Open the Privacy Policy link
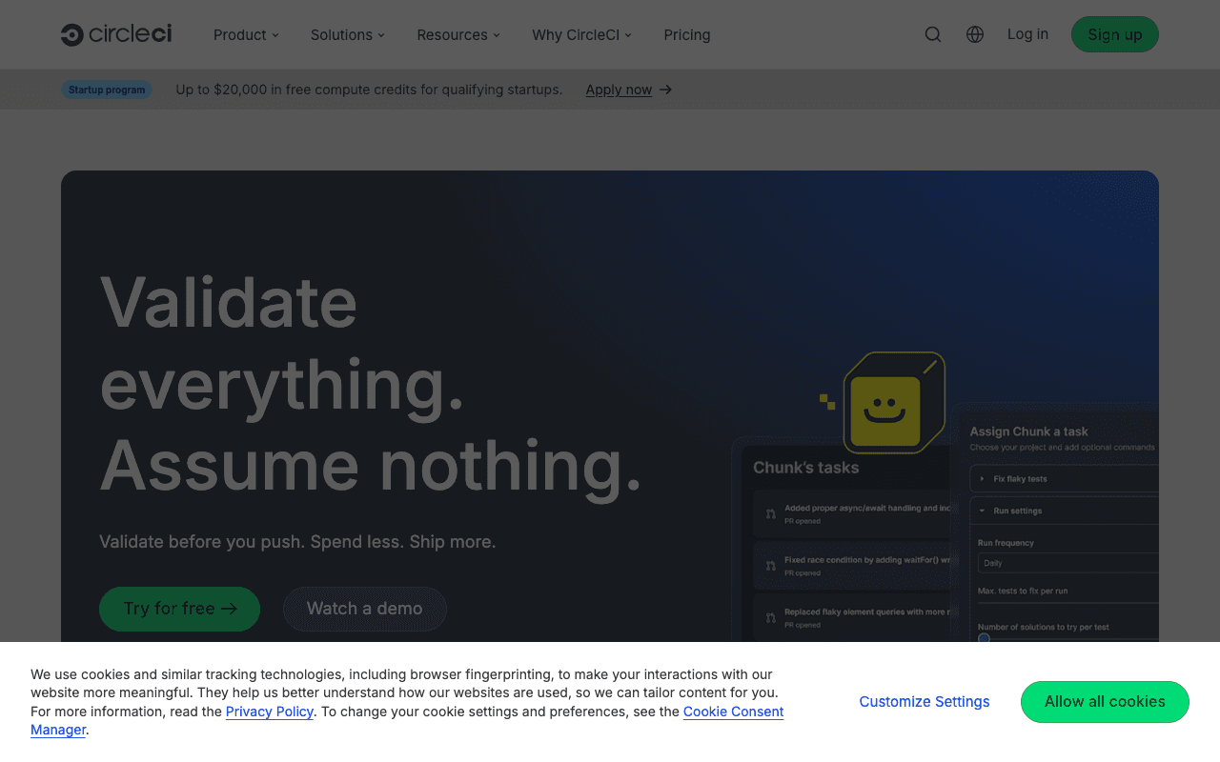Image resolution: width=1220 pixels, height=762 pixels. pyautogui.click(x=270, y=712)
